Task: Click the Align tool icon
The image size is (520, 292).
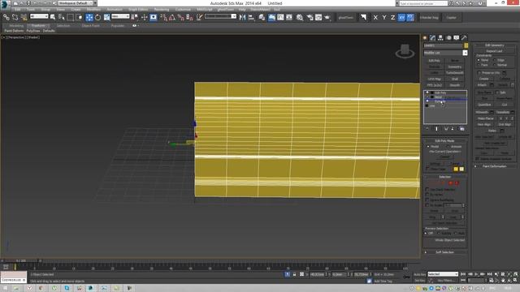Action: 251,17
